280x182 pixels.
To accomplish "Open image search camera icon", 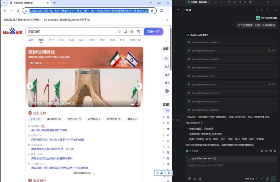I will coord(138,32).
